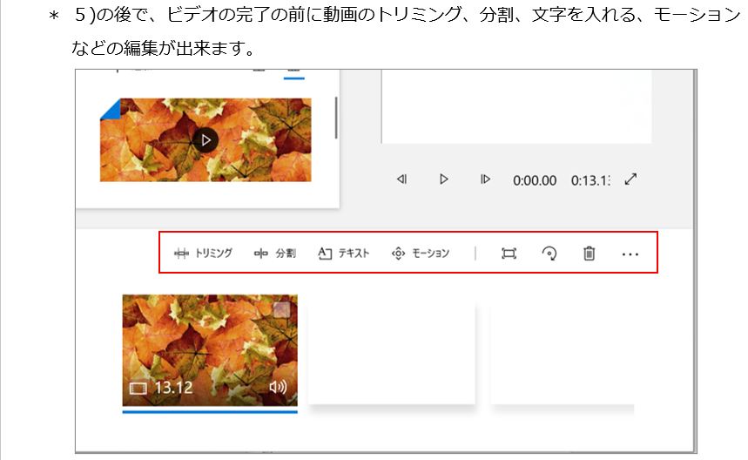748x460 pixels.
Task: Click the rotate clip icon
Action: 549,254
